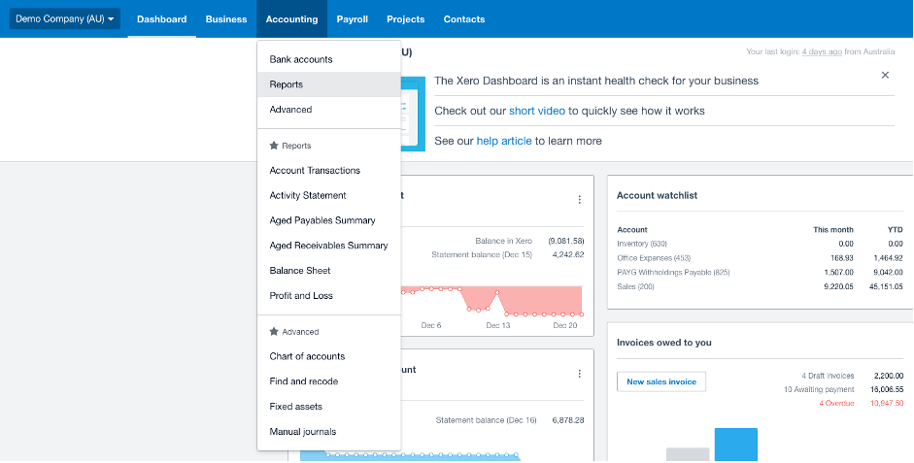Open the Account Transactions report
This screenshot has height=463, width=914.
pyautogui.click(x=328, y=171)
